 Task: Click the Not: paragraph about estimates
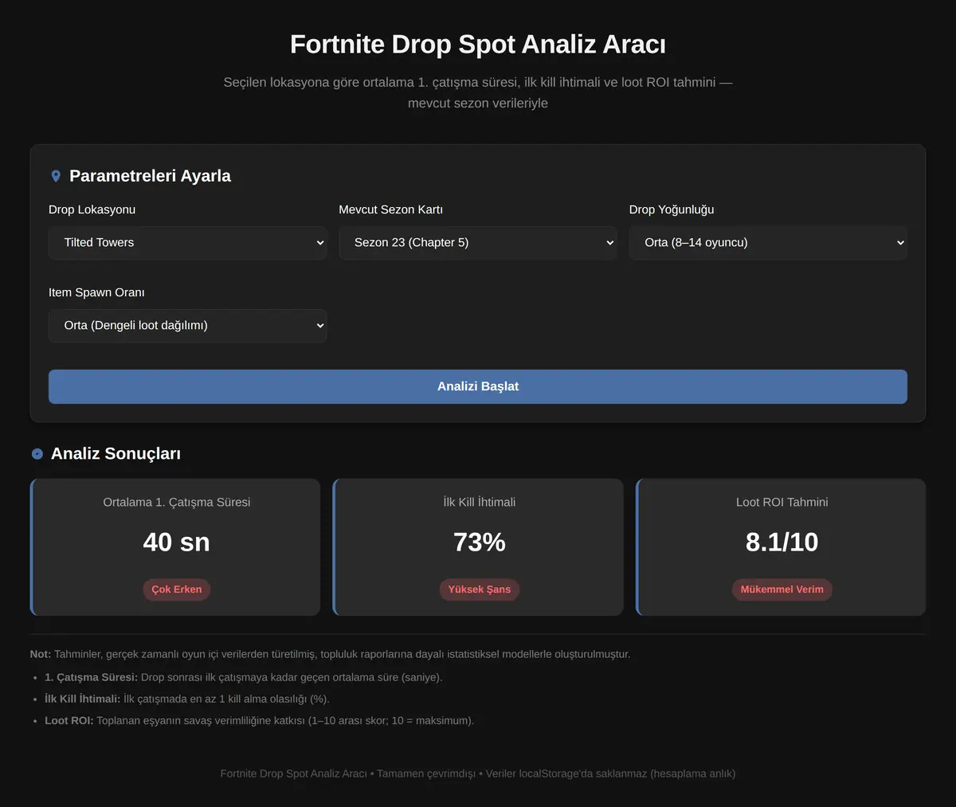(x=330, y=654)
